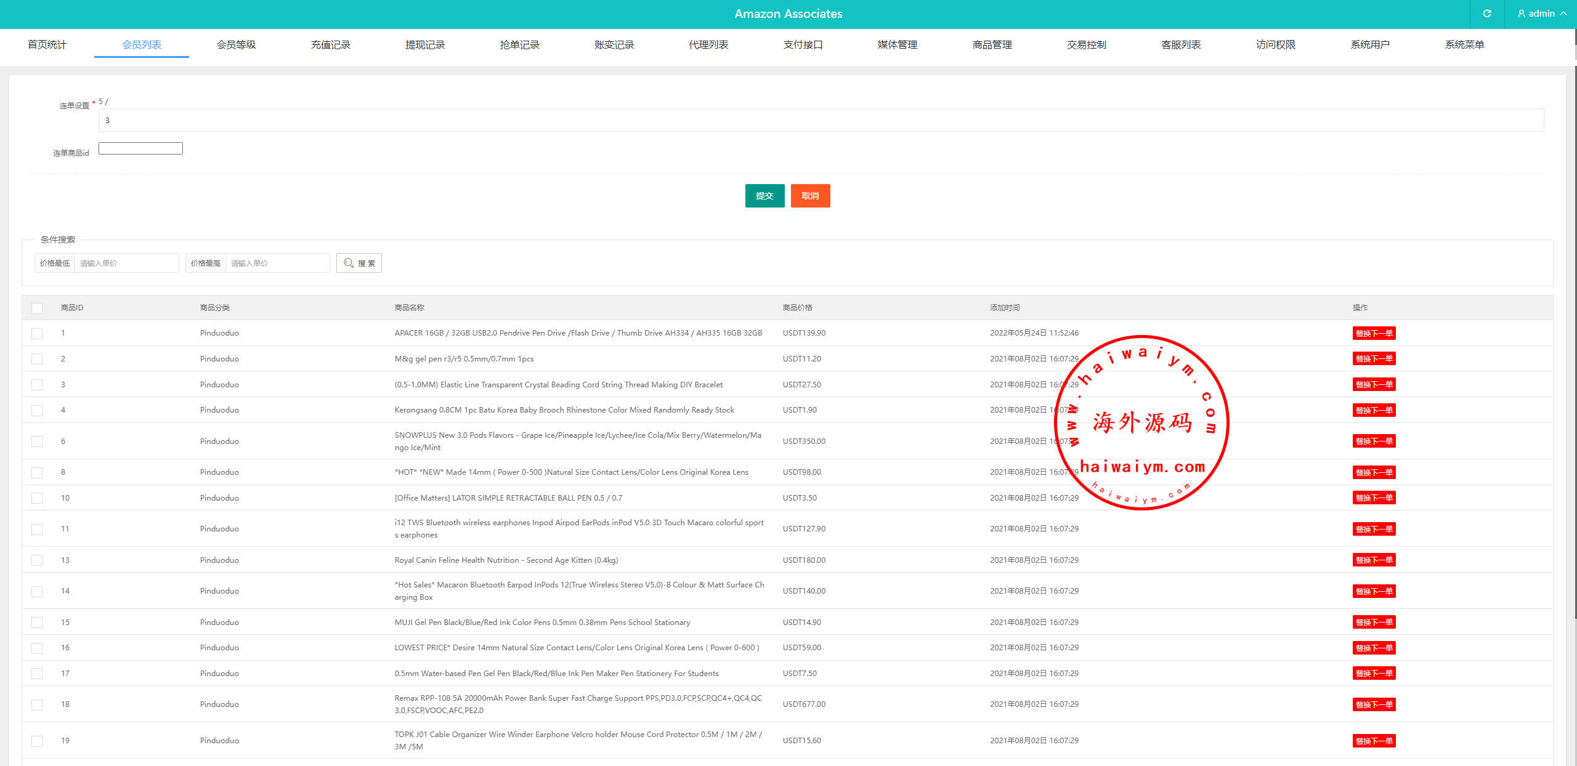Image resolution: width=1577 pixels, height=766 pixels.
Task: Click the 价格最低 minimum price input
Action: pyautogui.click(x=126, y=263)
